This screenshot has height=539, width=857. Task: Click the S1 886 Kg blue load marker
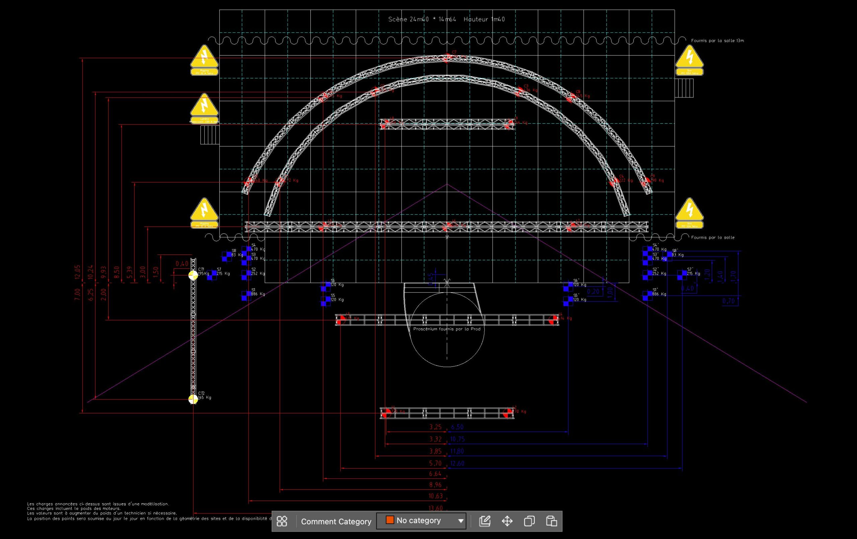click(x=246, y=296)
